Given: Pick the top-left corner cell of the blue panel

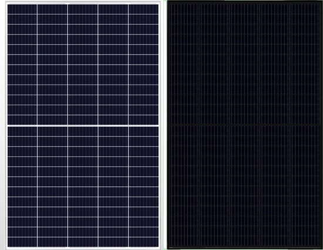Looking at the screenshot, I should click(x=22, y=9).
